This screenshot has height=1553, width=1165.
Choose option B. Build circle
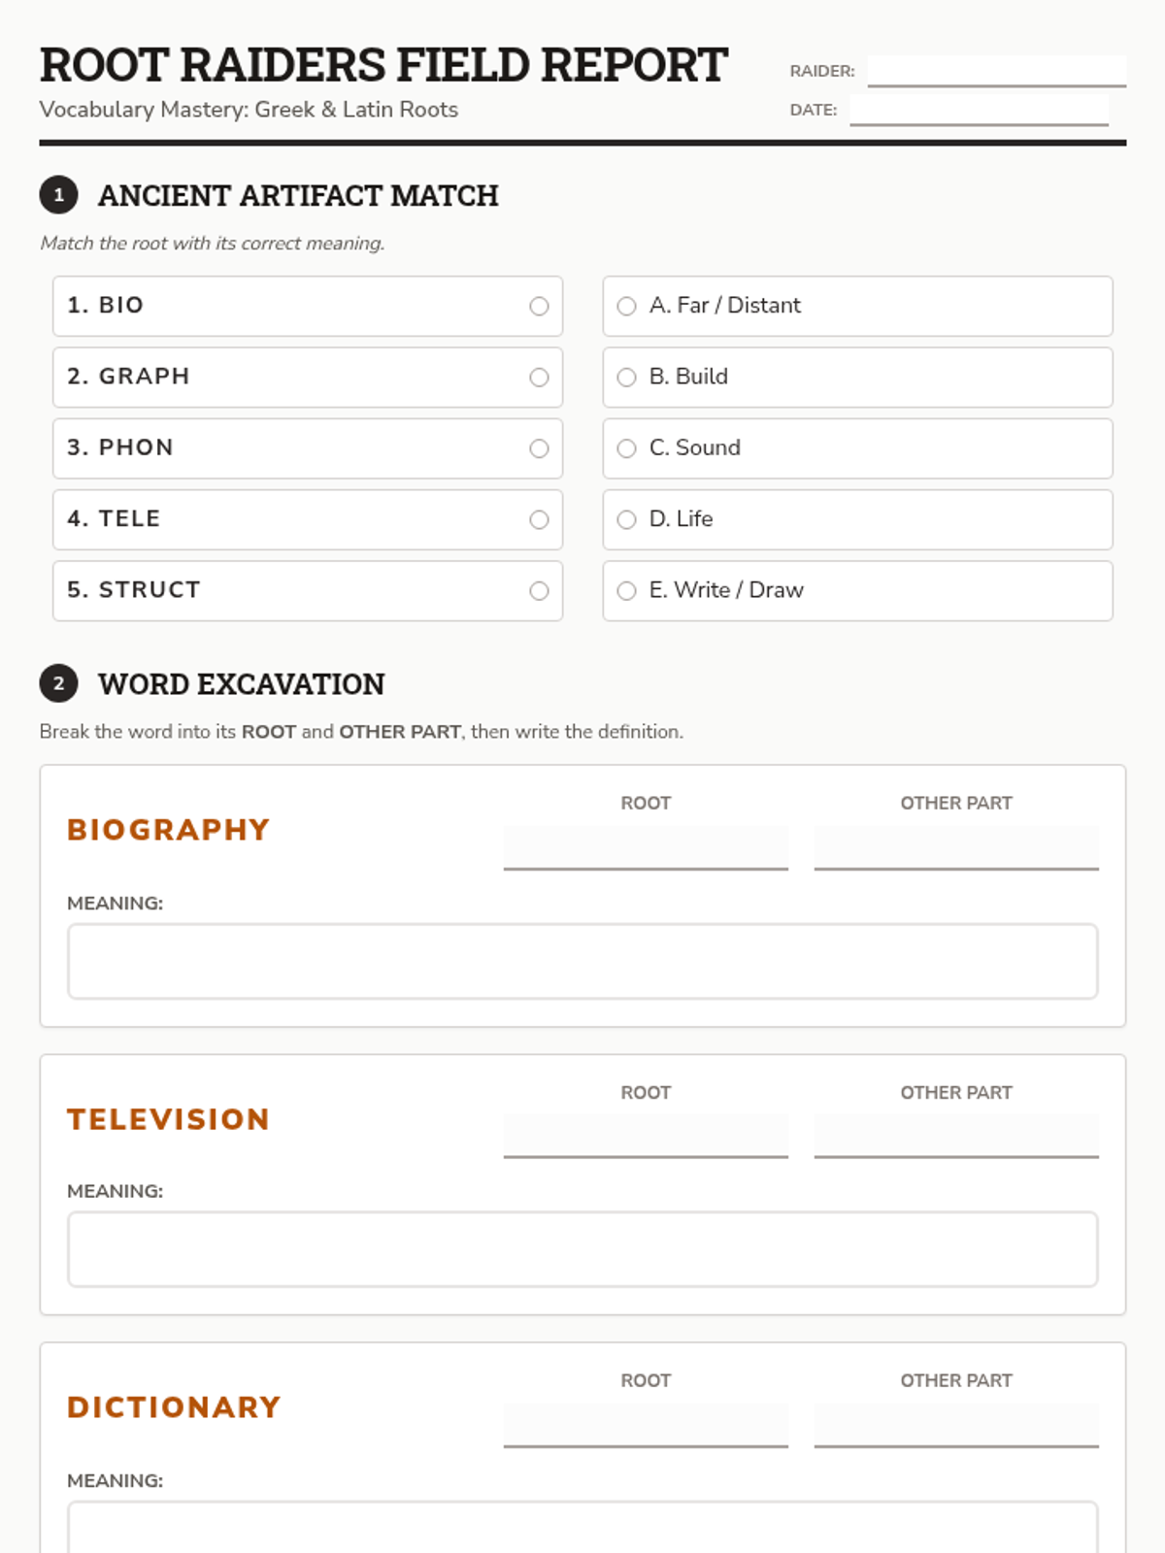click(x=627, y=378)
